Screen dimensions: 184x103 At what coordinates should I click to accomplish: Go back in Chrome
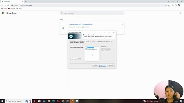click(x=2, y=5)
